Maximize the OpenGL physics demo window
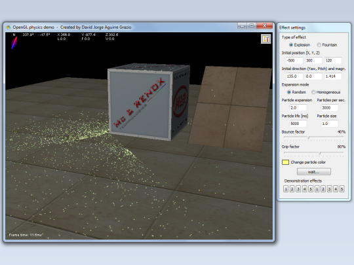This screenshot has height=265, width=354. tap(251, 26)
